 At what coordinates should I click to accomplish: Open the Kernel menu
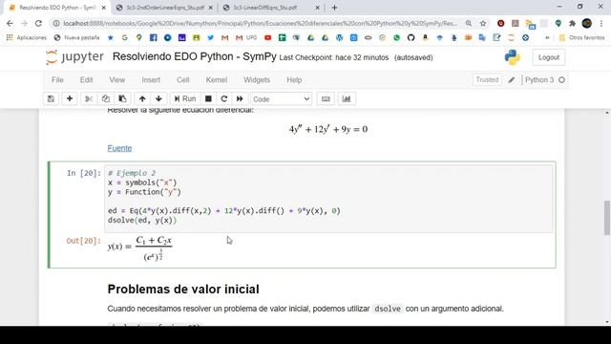point(217,79)
